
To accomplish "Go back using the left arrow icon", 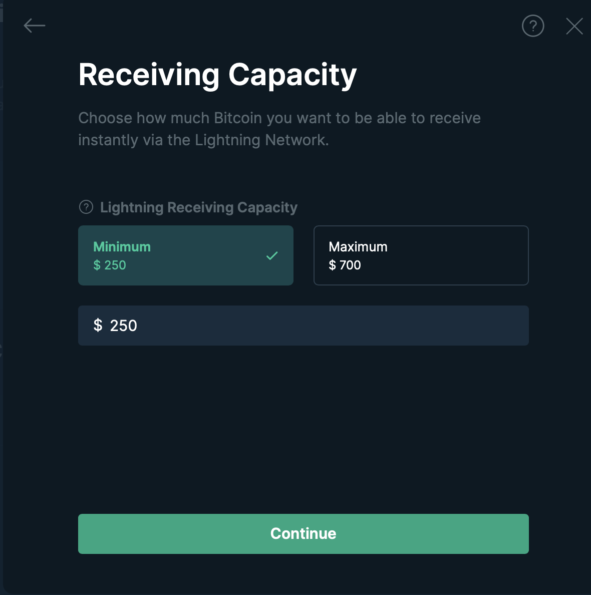I will click(35, 26).
